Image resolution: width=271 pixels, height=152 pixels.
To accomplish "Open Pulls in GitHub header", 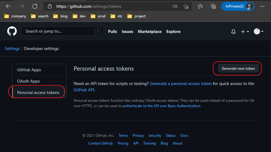I will [113, 31].
